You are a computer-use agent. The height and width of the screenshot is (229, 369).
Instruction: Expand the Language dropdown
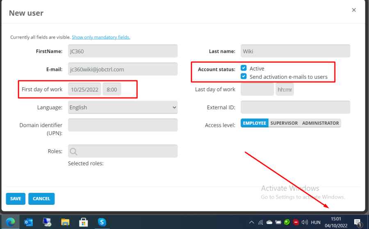123,108
